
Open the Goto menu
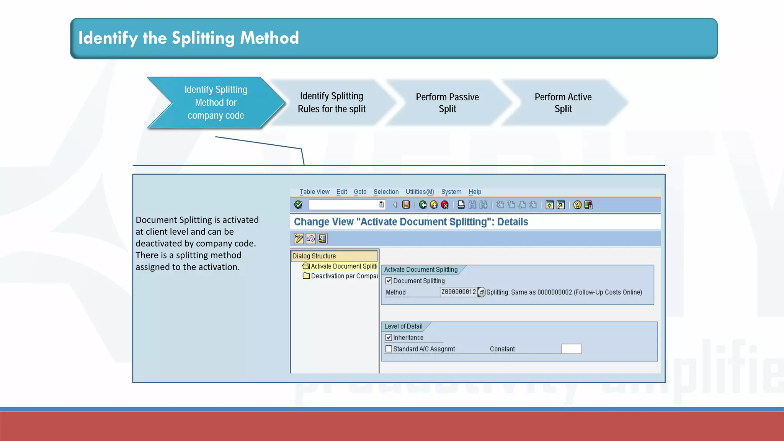[x=360, y=192]
